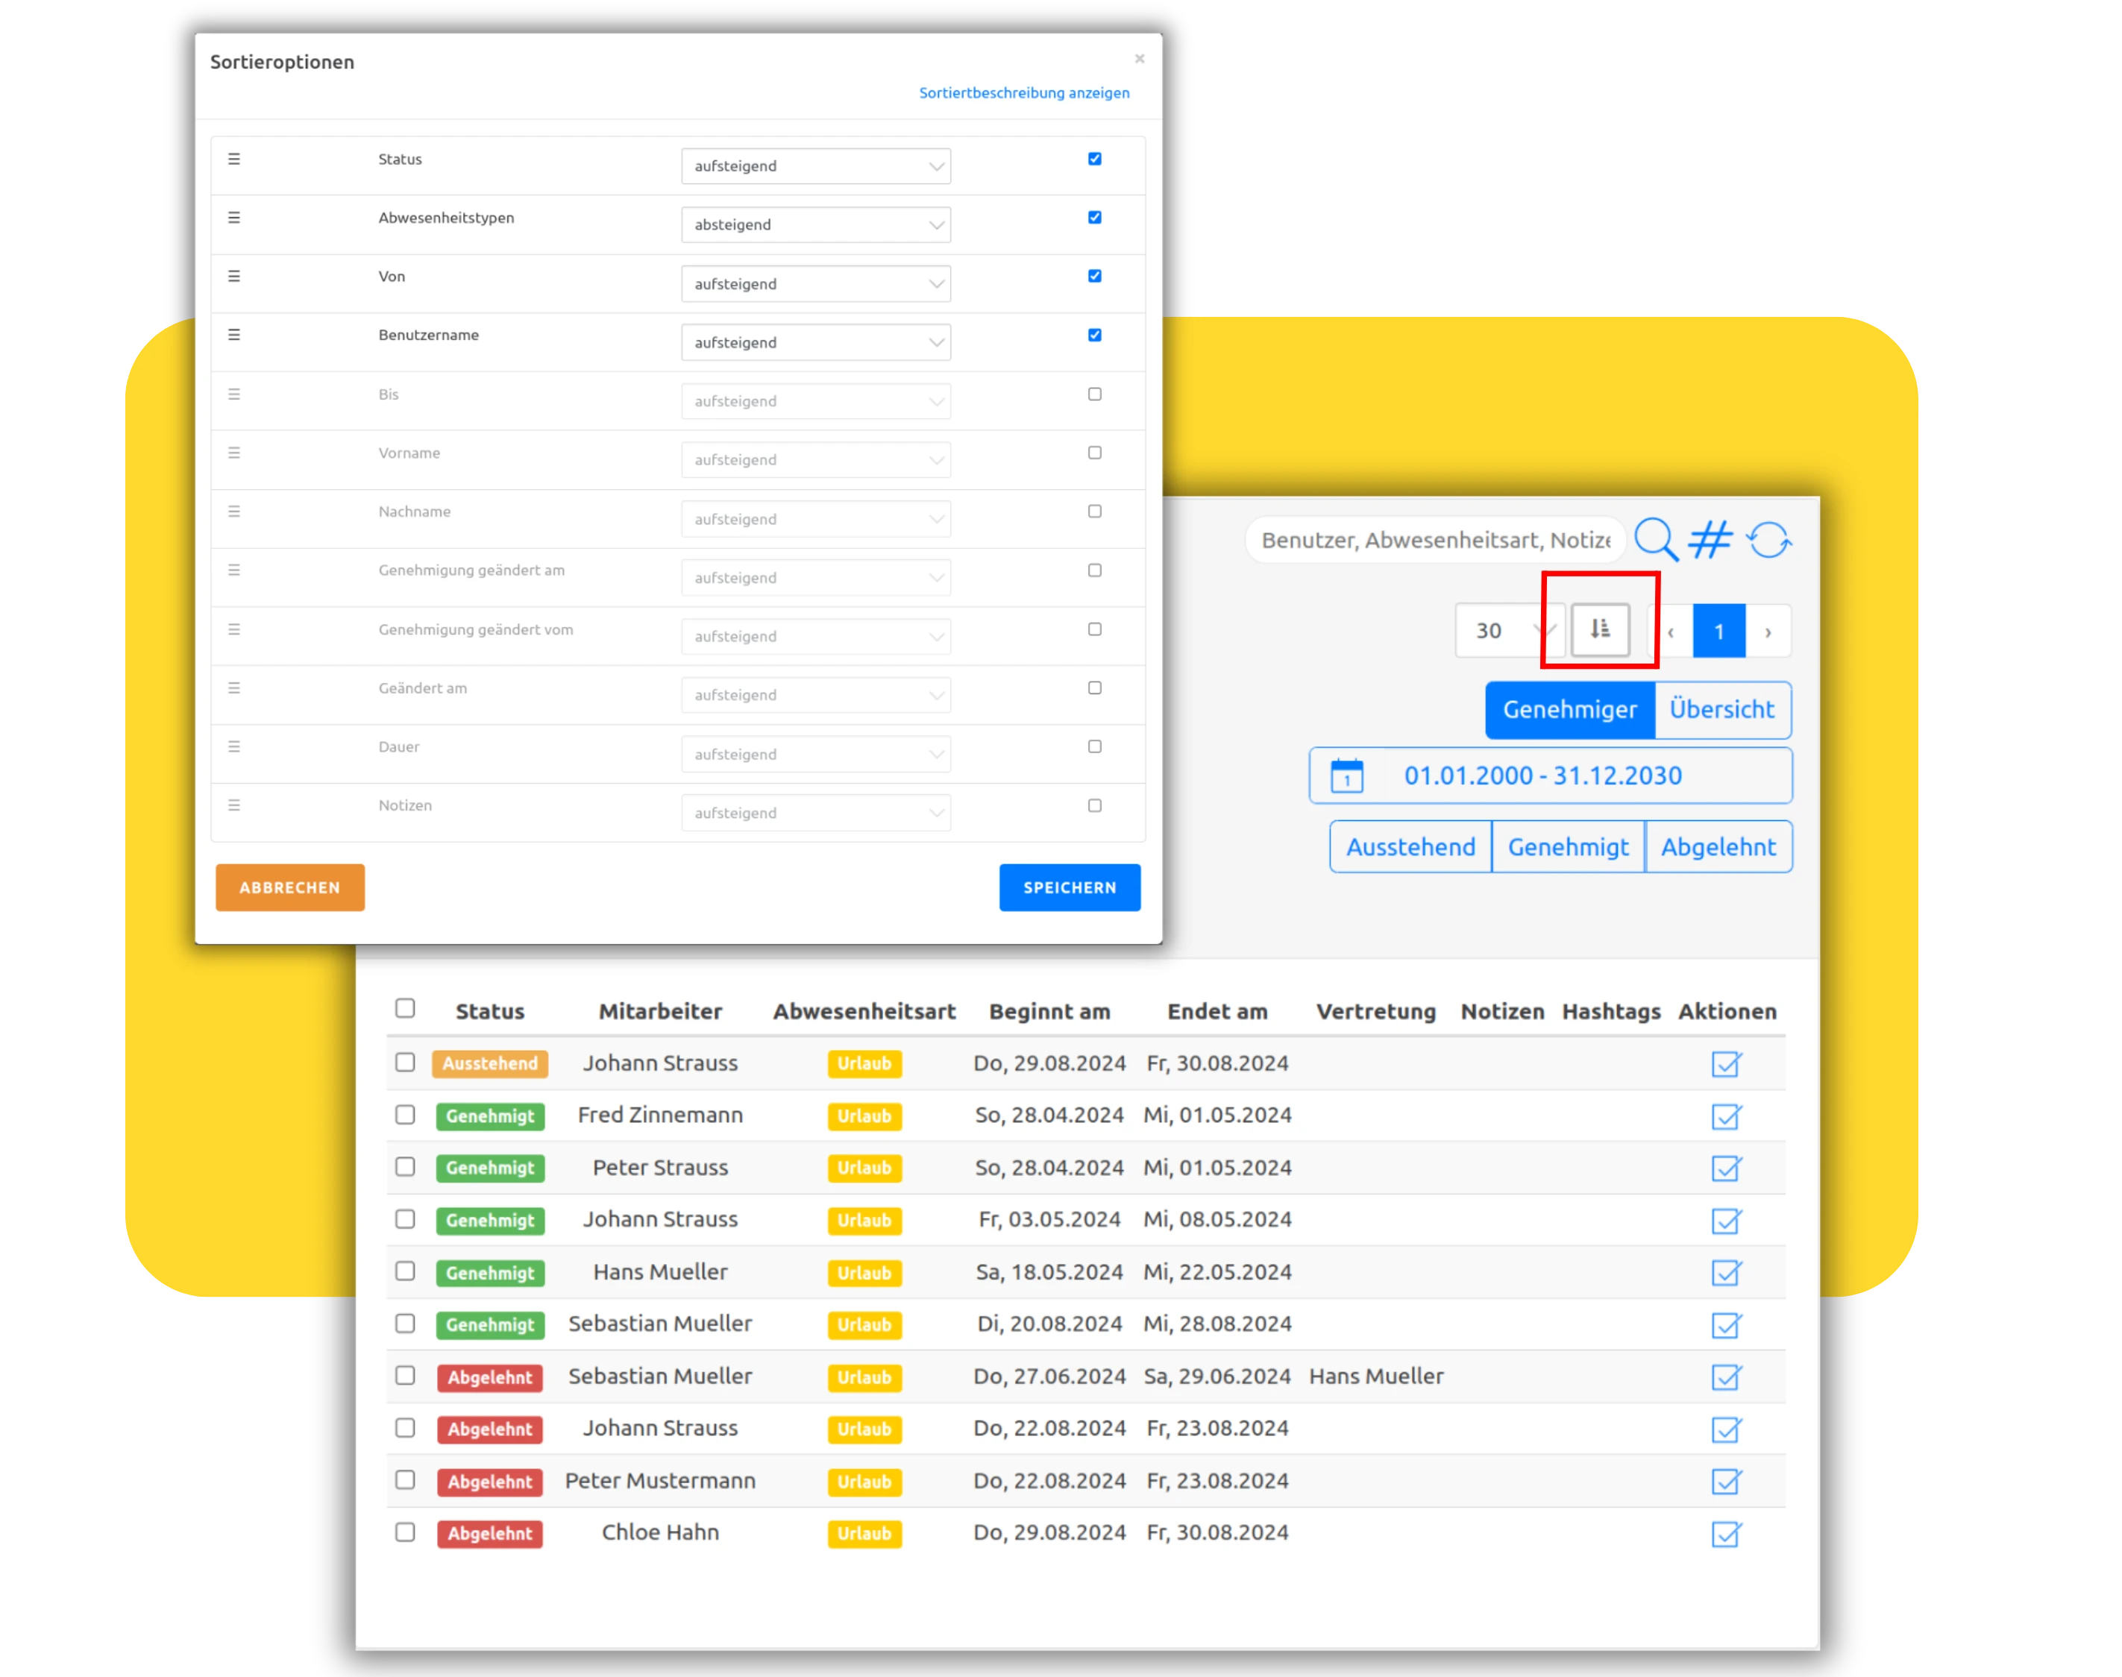Viewport: 2122px width, 1677px height.
Task: Expand the 30 entries per page dropdown
Action: [1510, 630]
